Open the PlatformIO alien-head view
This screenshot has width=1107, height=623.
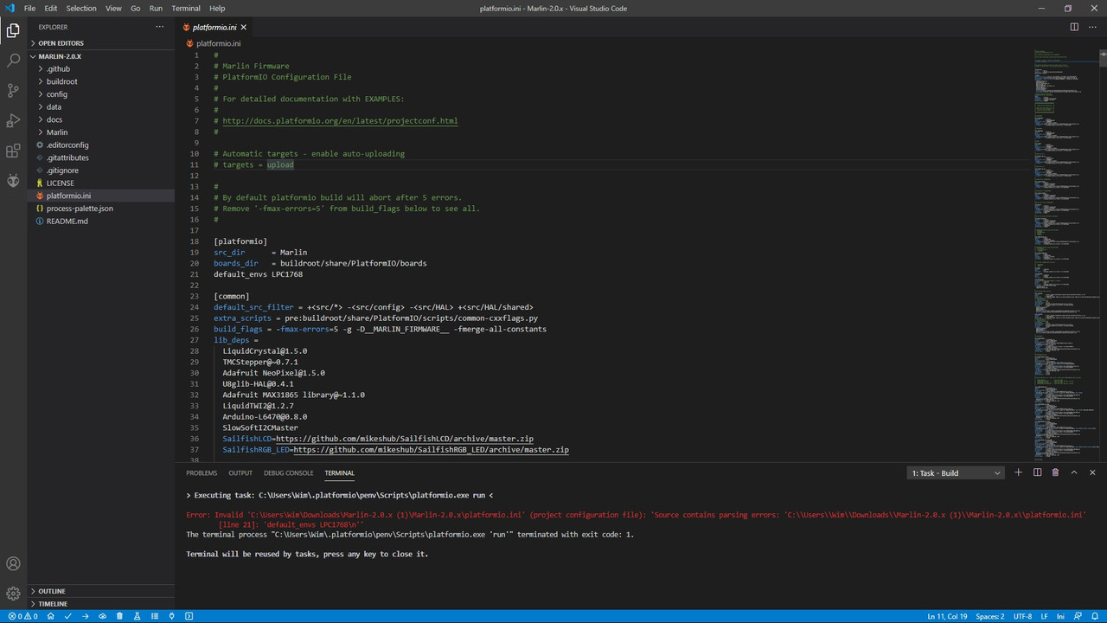pyautogui.click(x=13, y=180)
